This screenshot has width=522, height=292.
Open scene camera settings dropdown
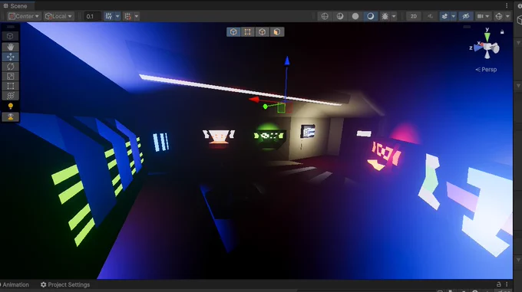(483, 16)
